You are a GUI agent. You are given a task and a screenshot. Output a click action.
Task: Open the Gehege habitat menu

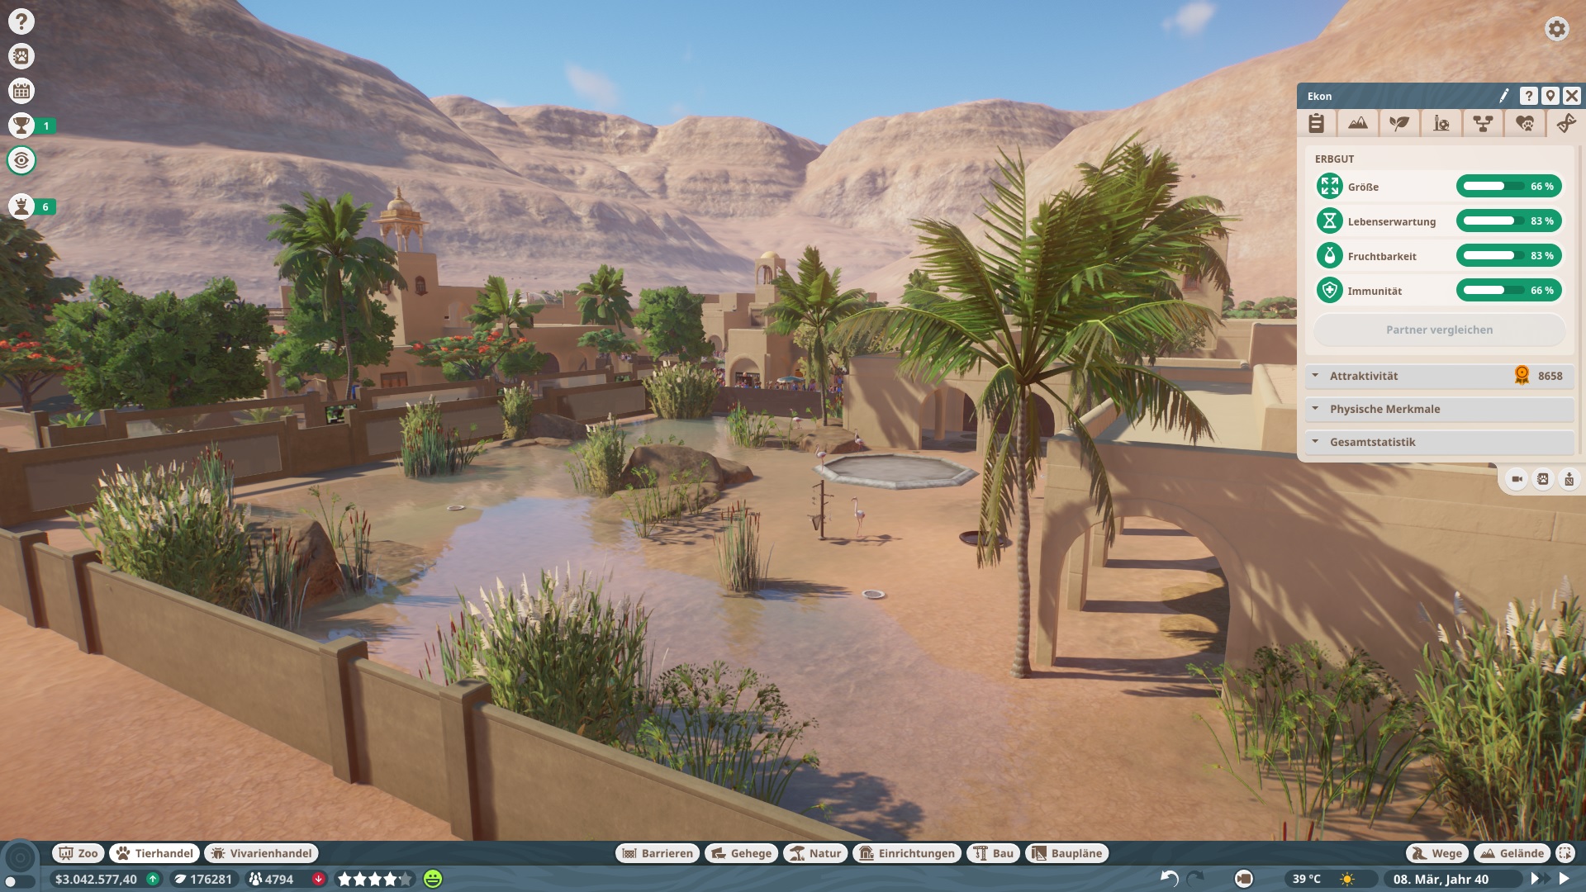click(x=741, y=853)
